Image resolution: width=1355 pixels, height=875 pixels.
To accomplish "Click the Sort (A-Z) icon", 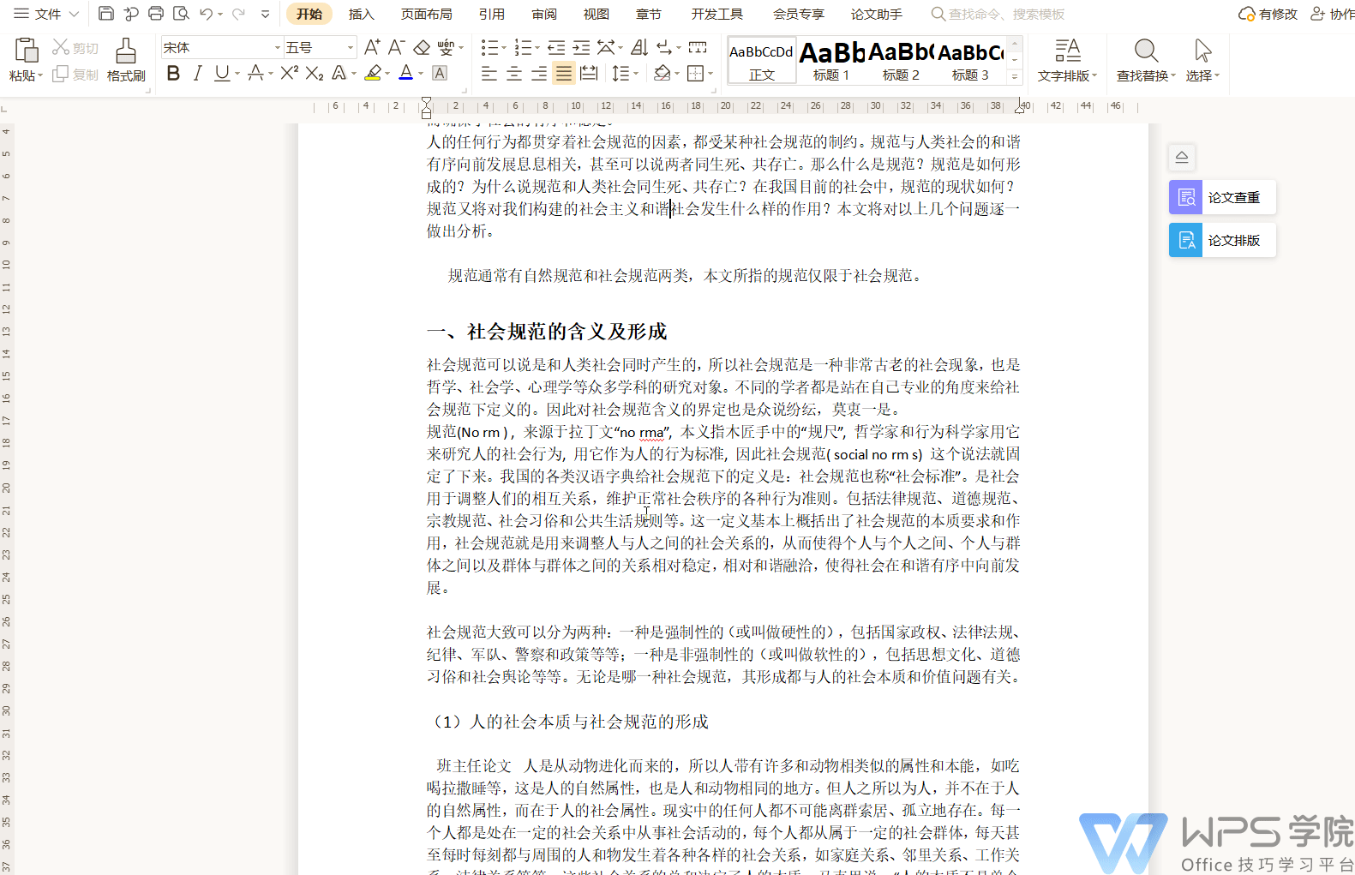I will pos(639,47).
